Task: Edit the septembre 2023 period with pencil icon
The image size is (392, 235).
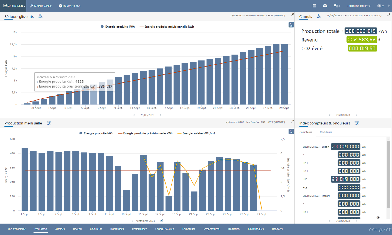Action: pos(161,221)
